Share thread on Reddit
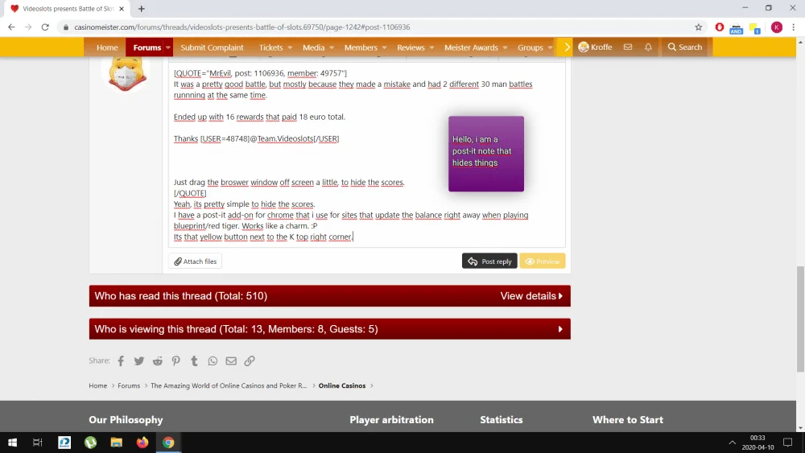The width and height of the screenshot is (805, 453). (158, 360)
